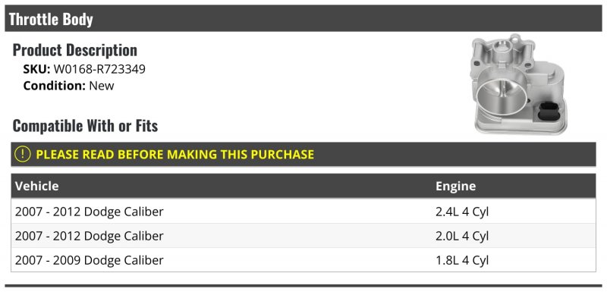Click the 2.4L 4 Cyl engine cell
This screenshot has height=292, width=607.
(462, 212)
